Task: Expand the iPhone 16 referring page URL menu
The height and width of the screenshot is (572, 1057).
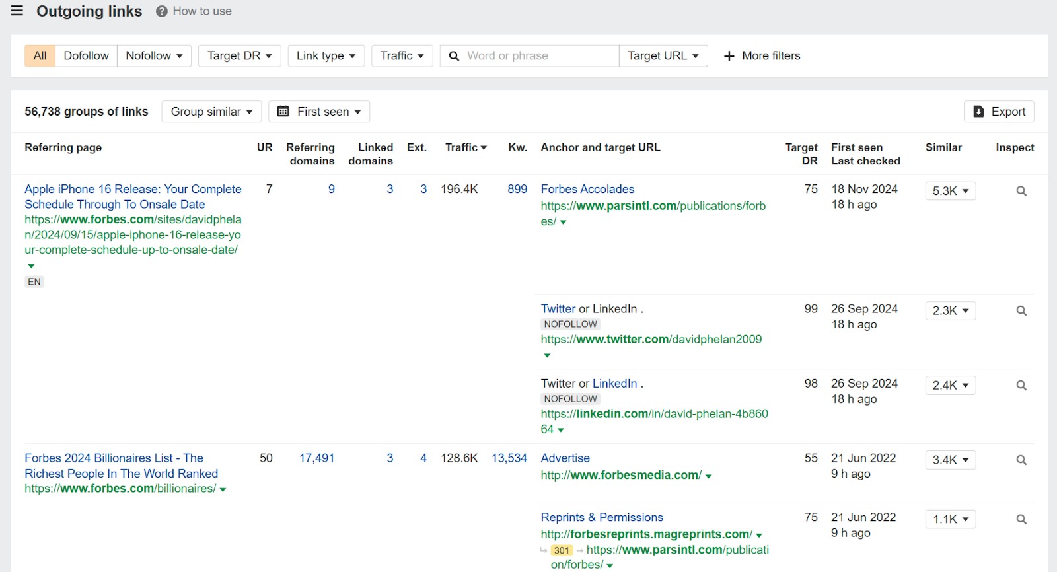Action: [31, 266]
